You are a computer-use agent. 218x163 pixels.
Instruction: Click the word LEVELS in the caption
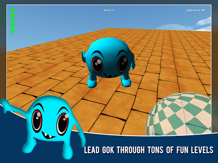pyautogui.click(x=202, y=150)
